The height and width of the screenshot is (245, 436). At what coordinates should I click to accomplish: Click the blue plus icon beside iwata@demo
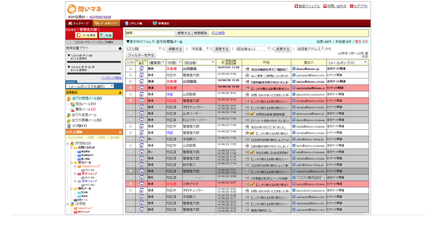294,81
